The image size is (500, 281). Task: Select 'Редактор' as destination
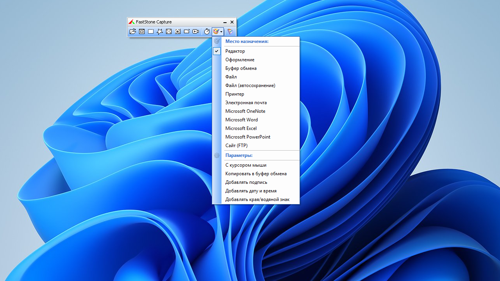click(235, 51)
